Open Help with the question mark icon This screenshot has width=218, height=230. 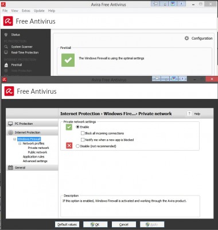click(189, 114)
